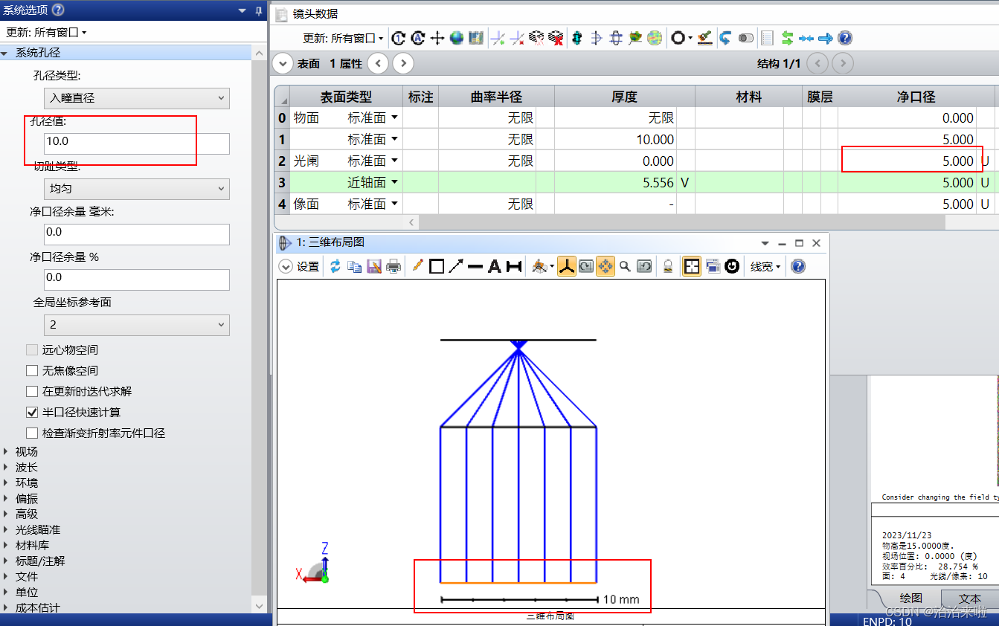Screen dimensions: 999x626
Task: Toggle 在更新时迭代求解 checkbox
Action: coord(32,391)
